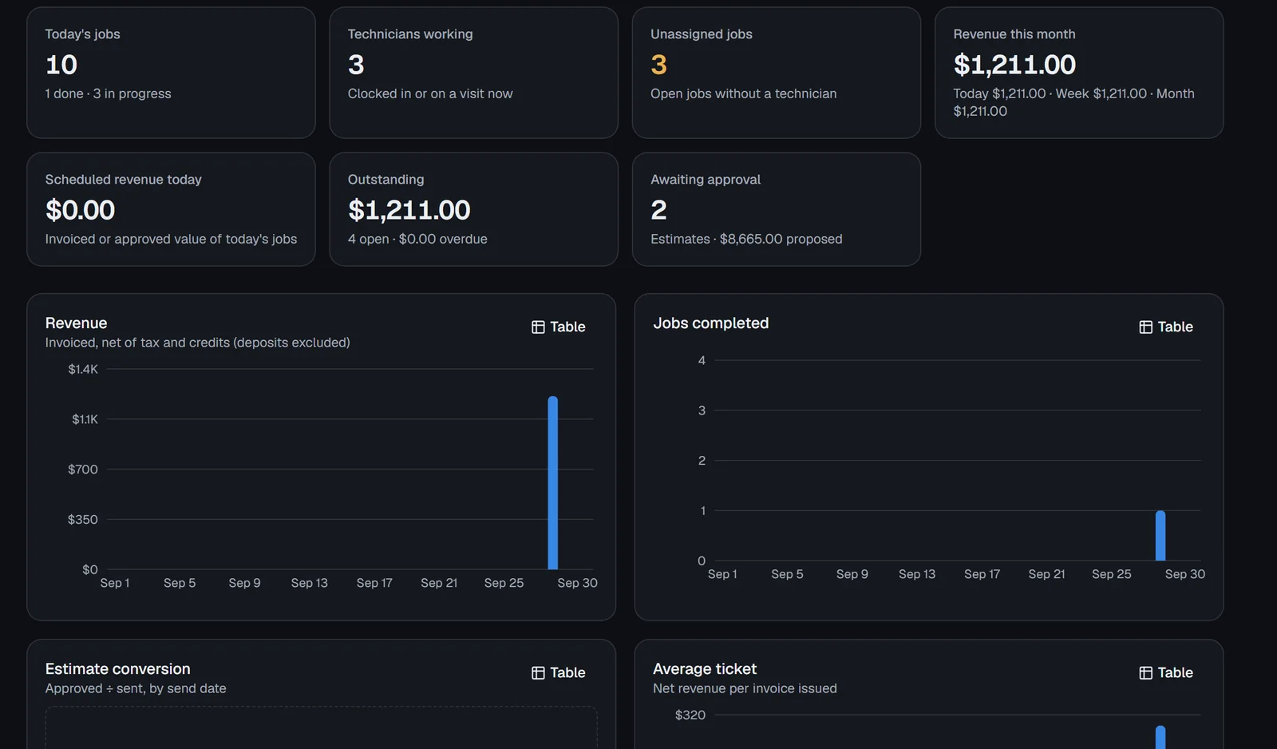The image size is (1277, 749).
Task: Open the Awaiting approval card
Action: tap(777, 209)
